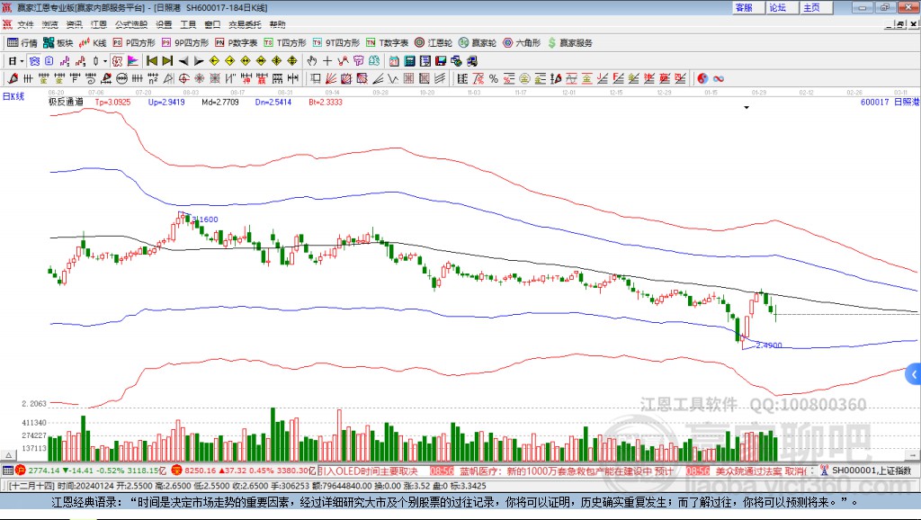
Task: Open the T数字表 tool
Action: pyautogui.click(x=388, y=42)
